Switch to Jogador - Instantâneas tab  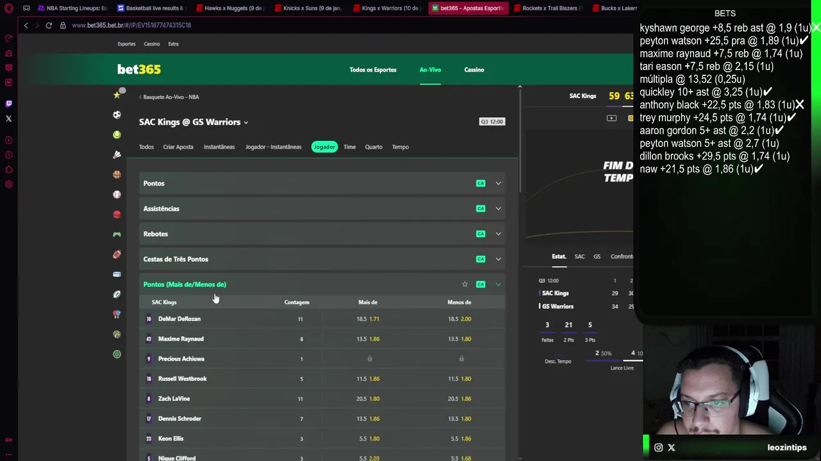273,147
